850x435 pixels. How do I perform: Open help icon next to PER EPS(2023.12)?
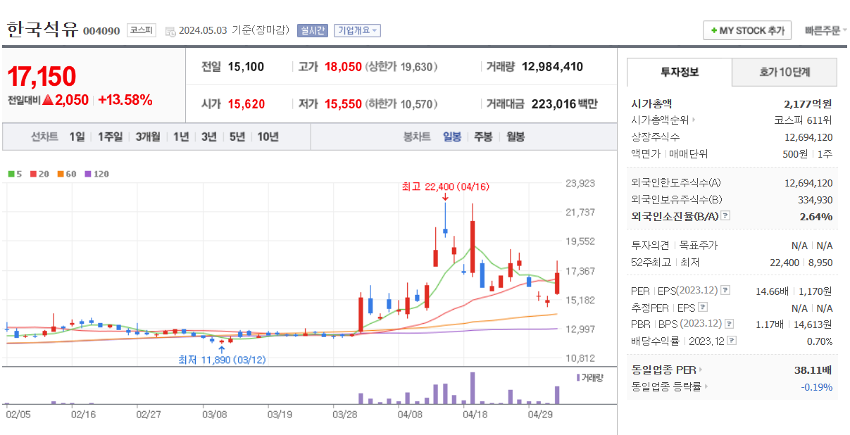click(x=725, y=290)
